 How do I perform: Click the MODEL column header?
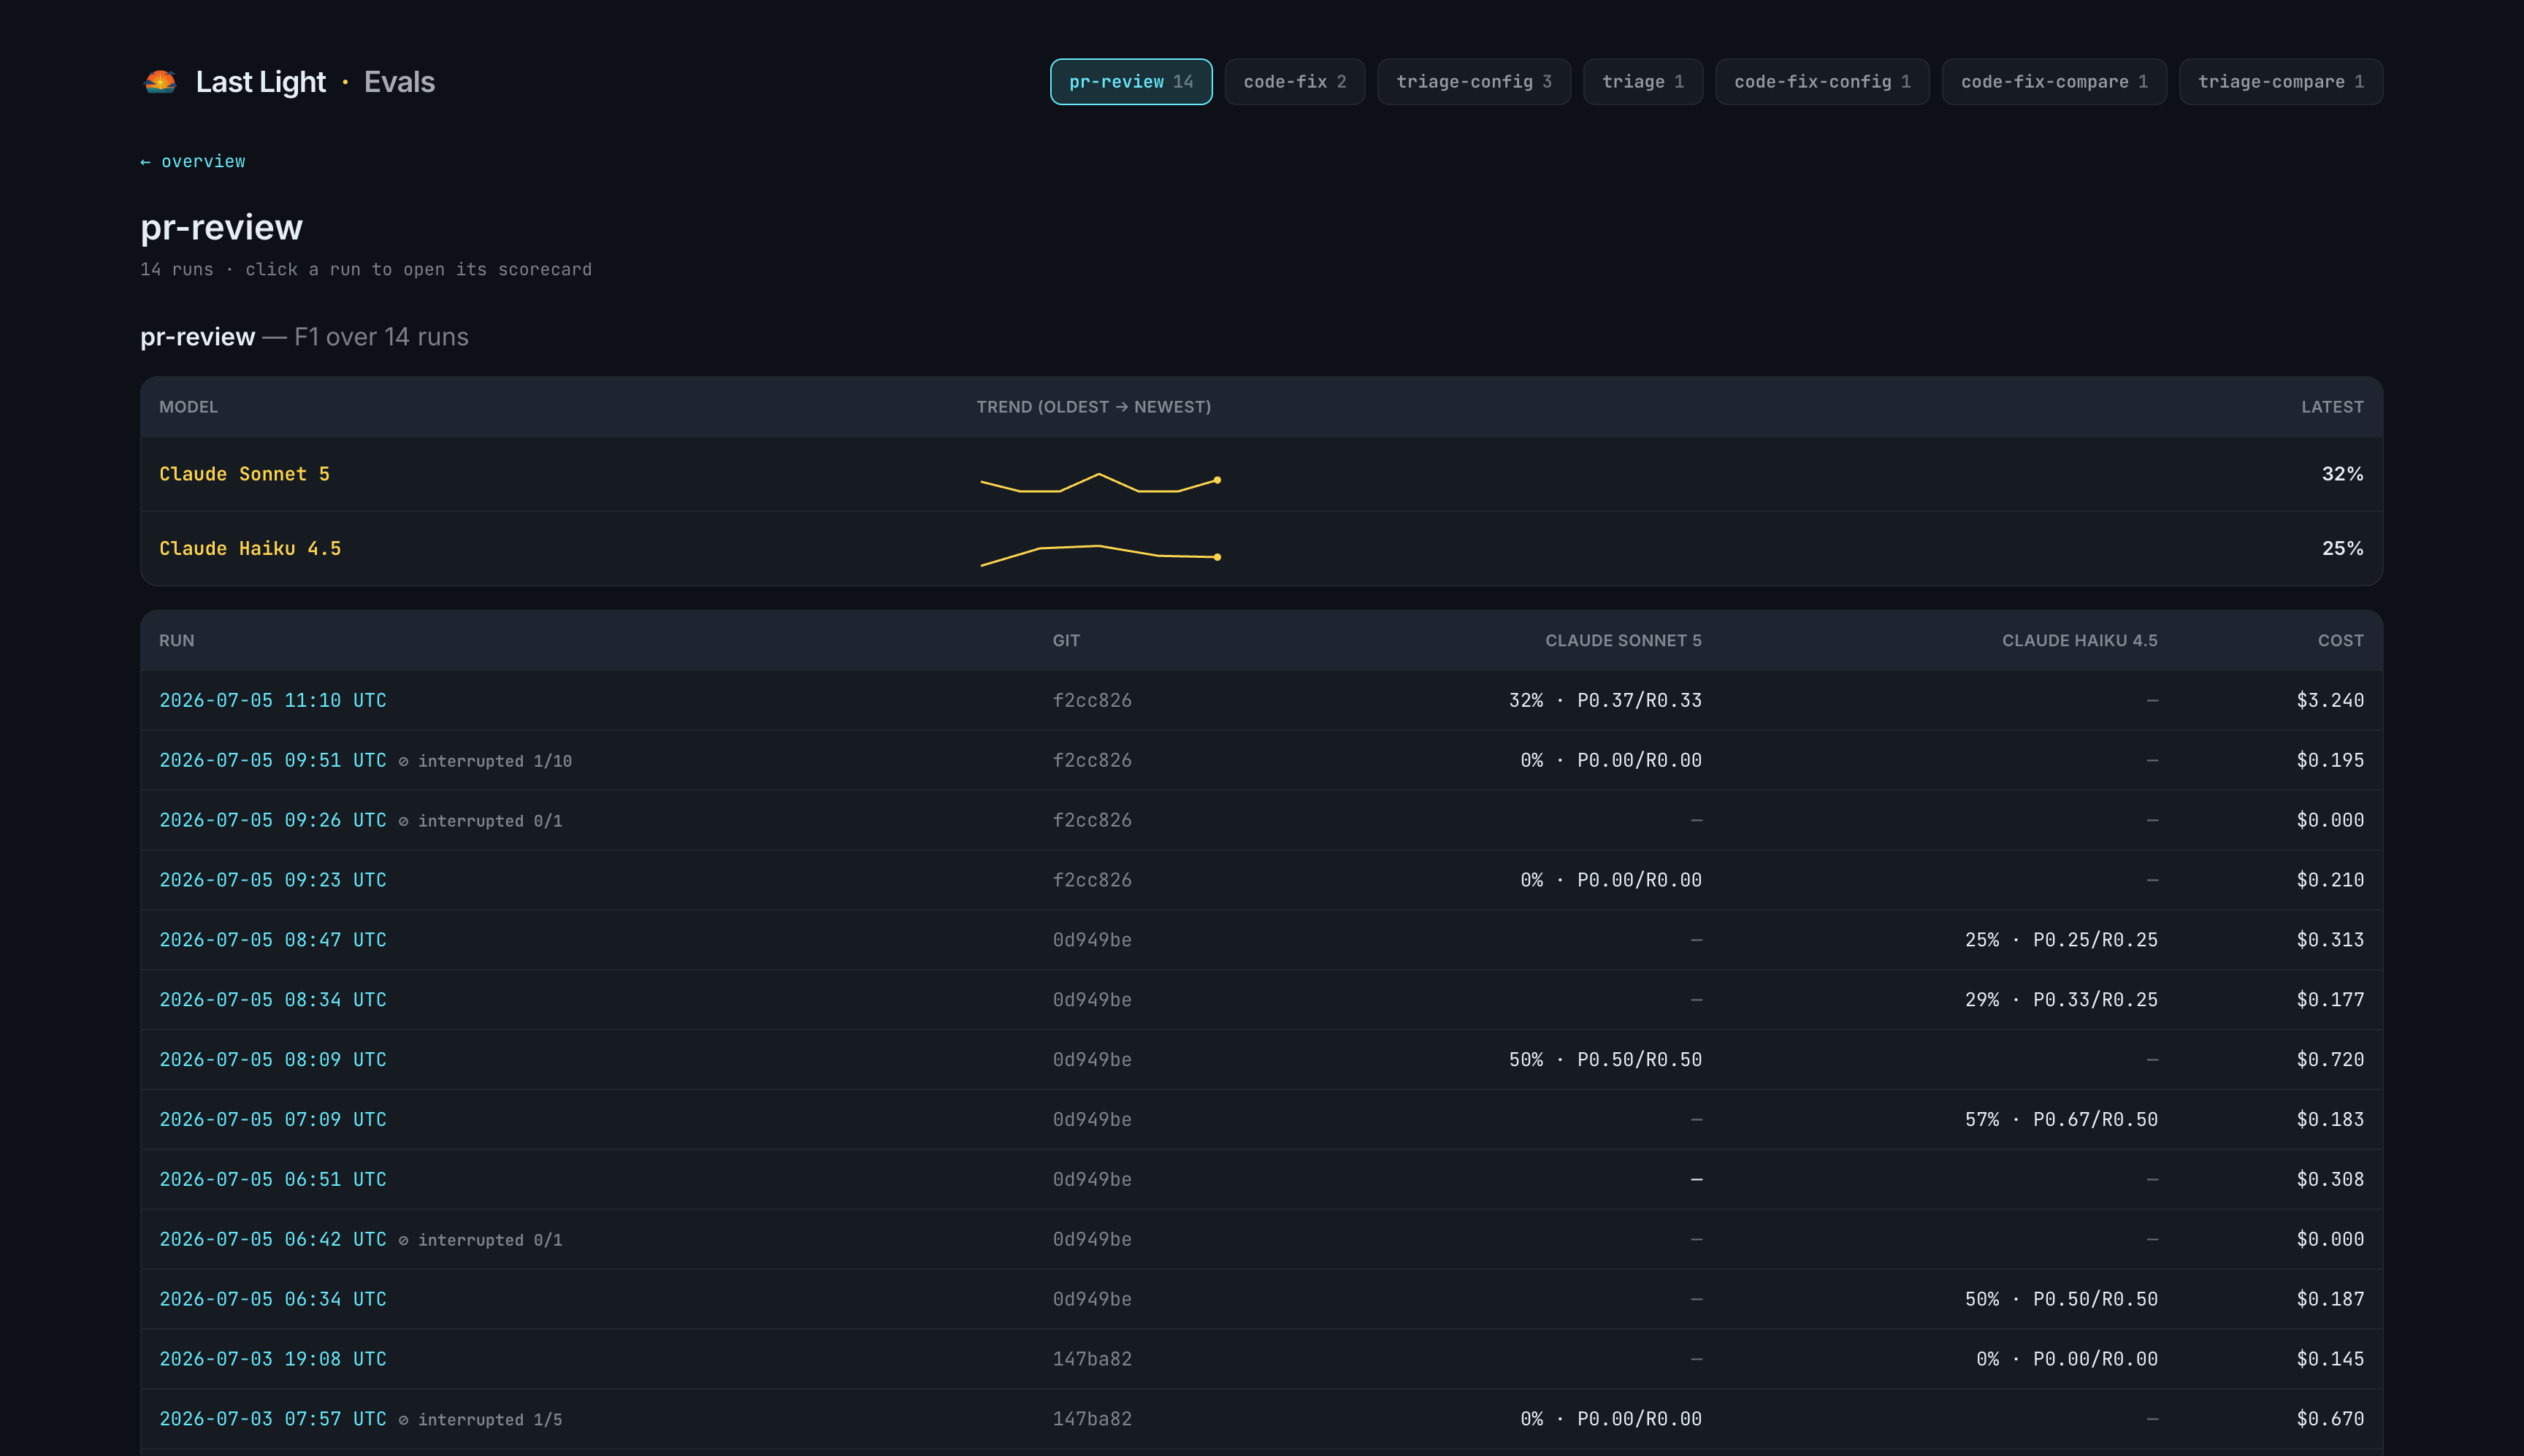coord(188,407)
